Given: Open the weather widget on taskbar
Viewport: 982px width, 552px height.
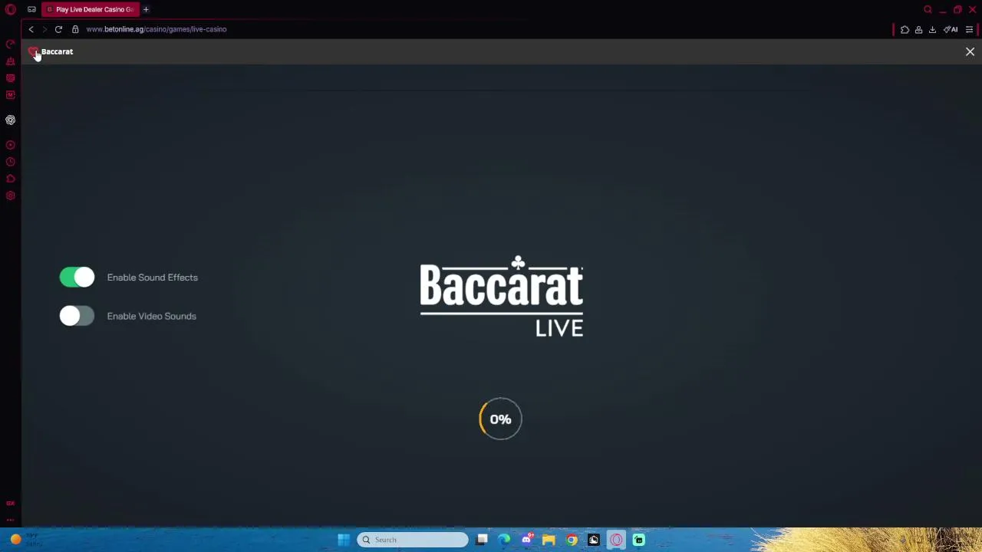Looking at the screenshot, I should click(x=25, y=540).
